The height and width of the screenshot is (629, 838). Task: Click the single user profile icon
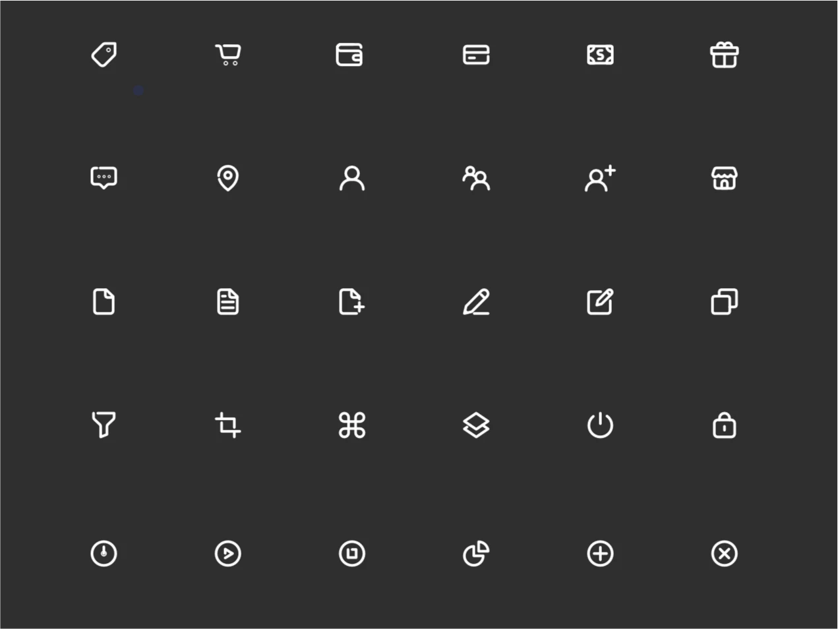click(x=352, y=178)
